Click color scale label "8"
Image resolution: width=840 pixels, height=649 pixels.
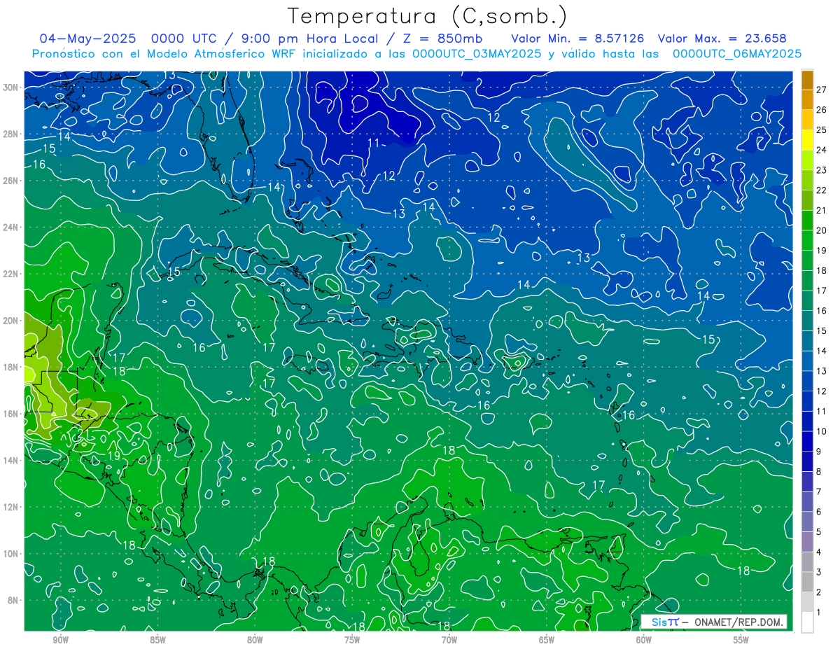coord(819,472)
